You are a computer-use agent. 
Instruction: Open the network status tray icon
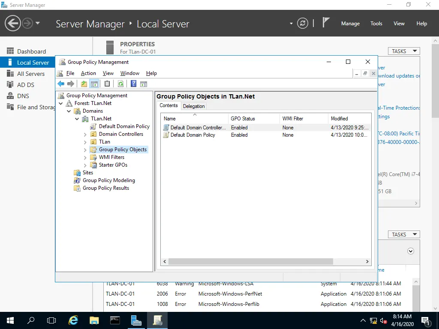click(373, 320)
